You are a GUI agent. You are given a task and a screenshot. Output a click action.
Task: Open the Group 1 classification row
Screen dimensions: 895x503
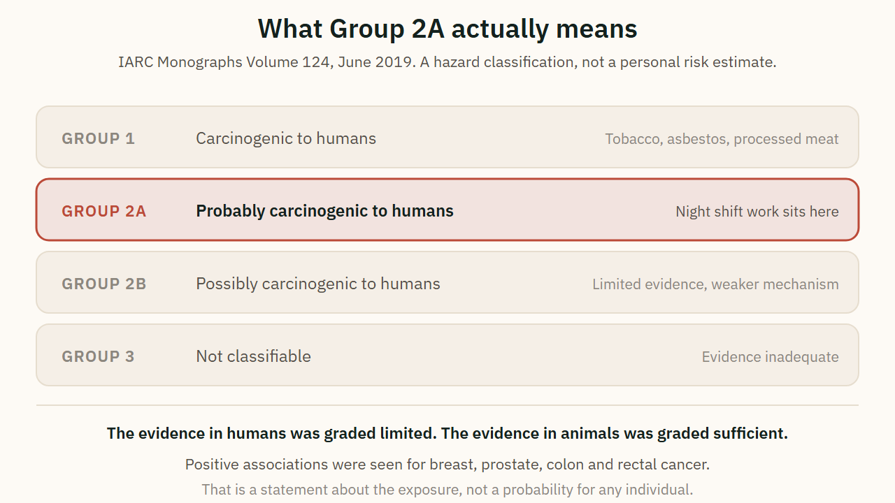pyautogui.click(x=447, y=137)
